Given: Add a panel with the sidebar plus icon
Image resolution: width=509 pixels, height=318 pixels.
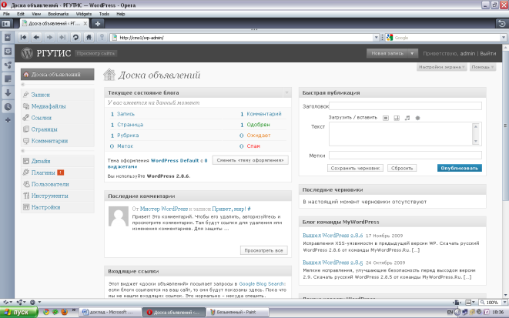Looking at the screenshot, I should coord(8,120).
